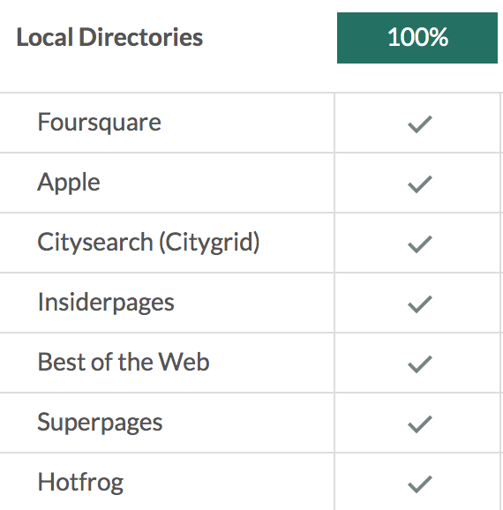Click the Superpages checkmark icon

tap(420, 424)
